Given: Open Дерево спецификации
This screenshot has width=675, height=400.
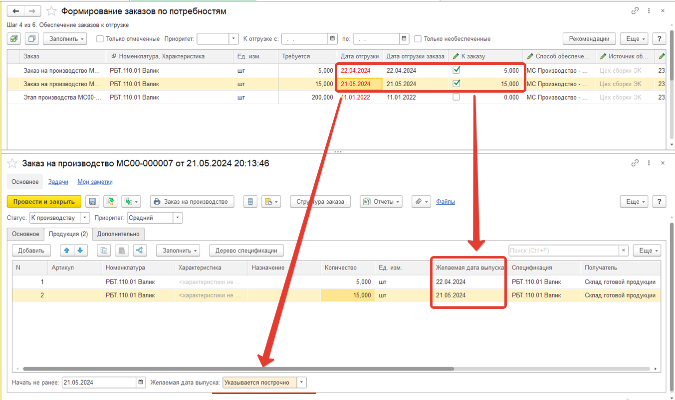Looking at the screenshot, I should (246, 250).
